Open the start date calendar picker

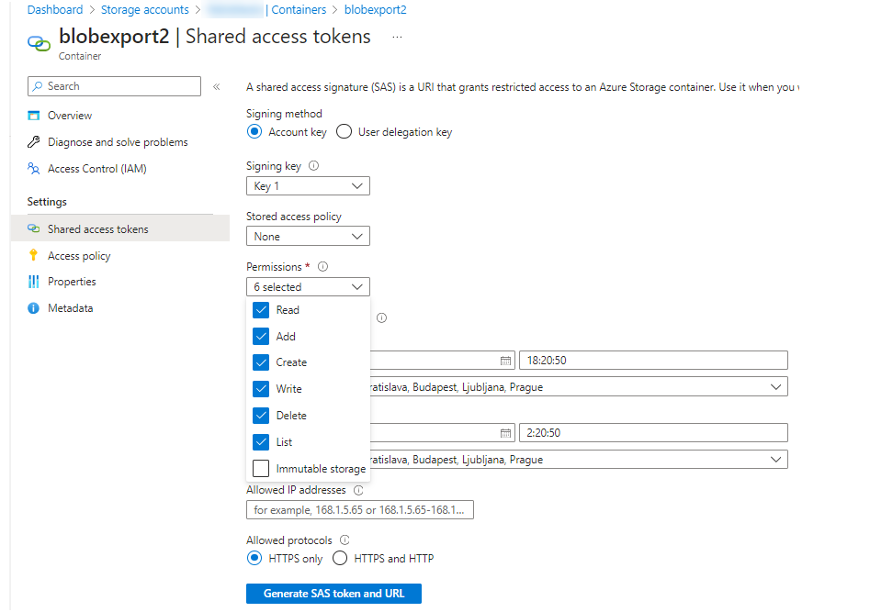pyautogui.click(x=505, y=361)
